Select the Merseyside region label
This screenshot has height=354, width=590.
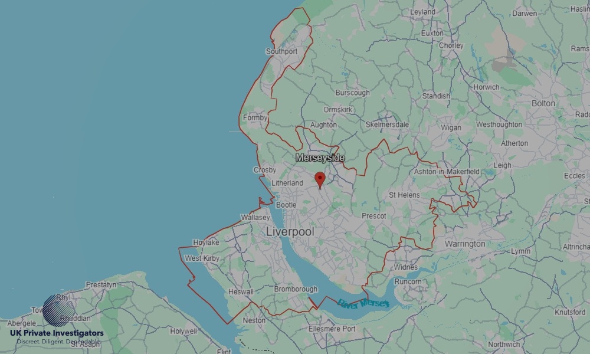320,158
